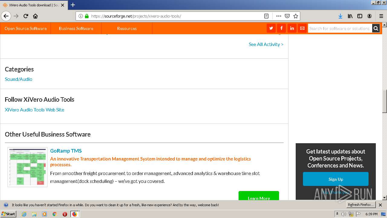This screenshot has width=387, height=218.
Task: Click the forward navigation arrow
Action: [16, 16]
